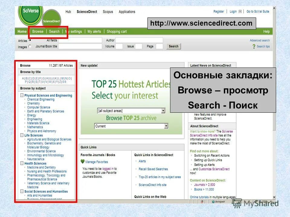Open the Alerts quick link

pyautogui.click(x=142, y=161)
